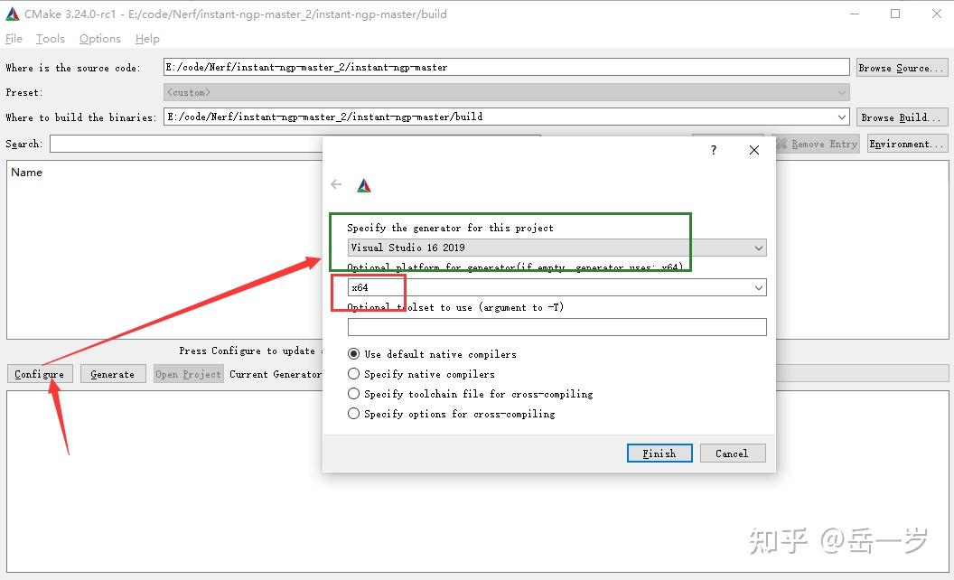The width and height of the screenshot is (954, 580).
Task: Click the back arrow in the generator dialog
Action: 335,183
